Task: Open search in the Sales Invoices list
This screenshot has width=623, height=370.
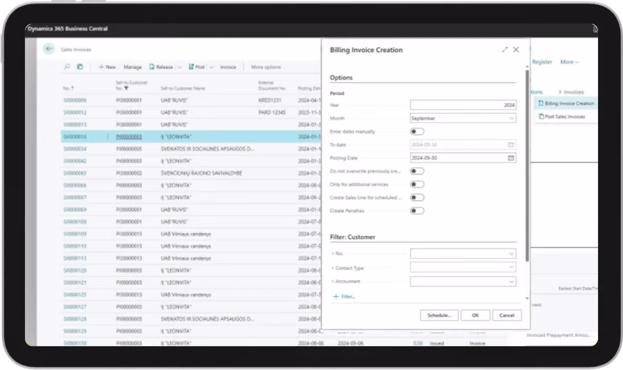Action: (x=67, y=67)
